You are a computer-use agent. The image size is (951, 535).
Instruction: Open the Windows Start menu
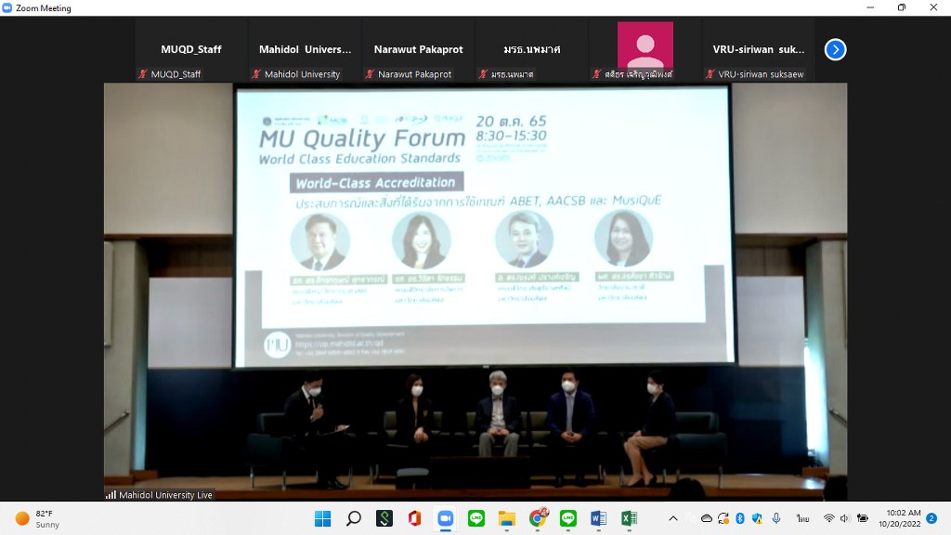tap(322, 518)
